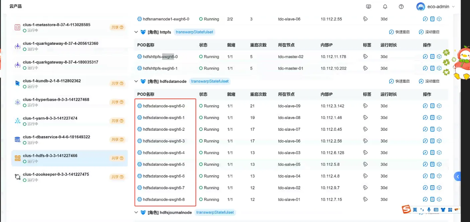Click the restart icon for hdfsdatanode-swgh6-7
This screenshot has width=470, height=222.
(425, 188)
